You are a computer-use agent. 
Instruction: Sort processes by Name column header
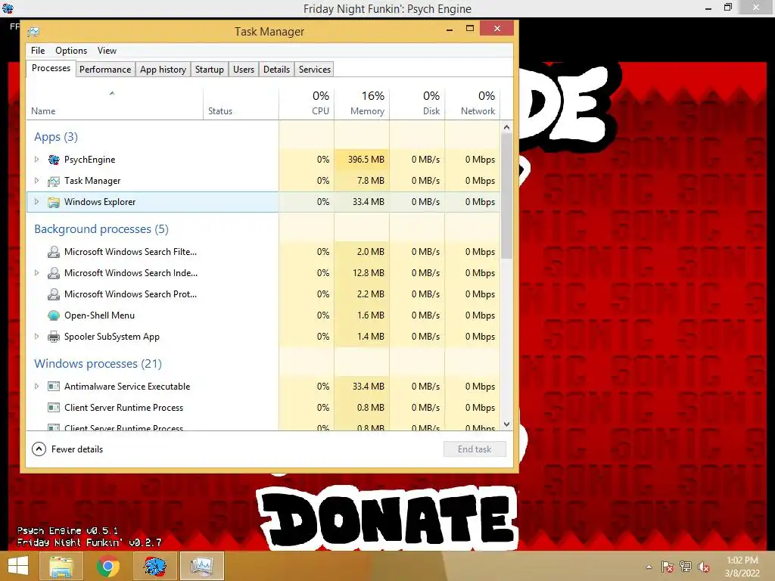(115, 104)
